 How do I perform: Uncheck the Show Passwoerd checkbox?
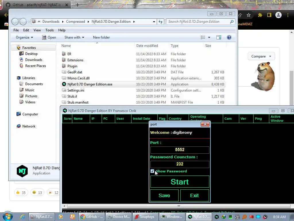point(152,171)
